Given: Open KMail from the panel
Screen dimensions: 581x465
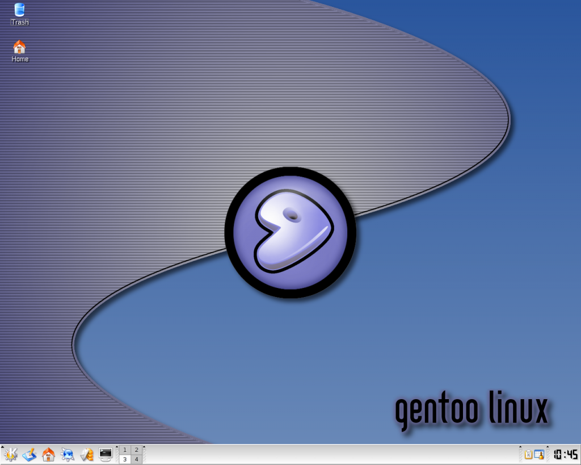Looking at the screenshot, I should (x=86, y=454).
